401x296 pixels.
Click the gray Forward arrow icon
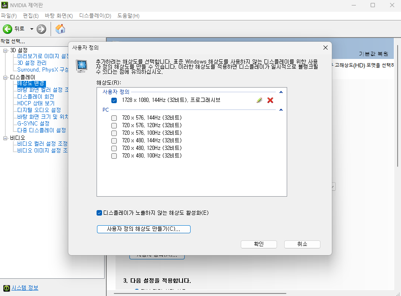coord(41,29)
